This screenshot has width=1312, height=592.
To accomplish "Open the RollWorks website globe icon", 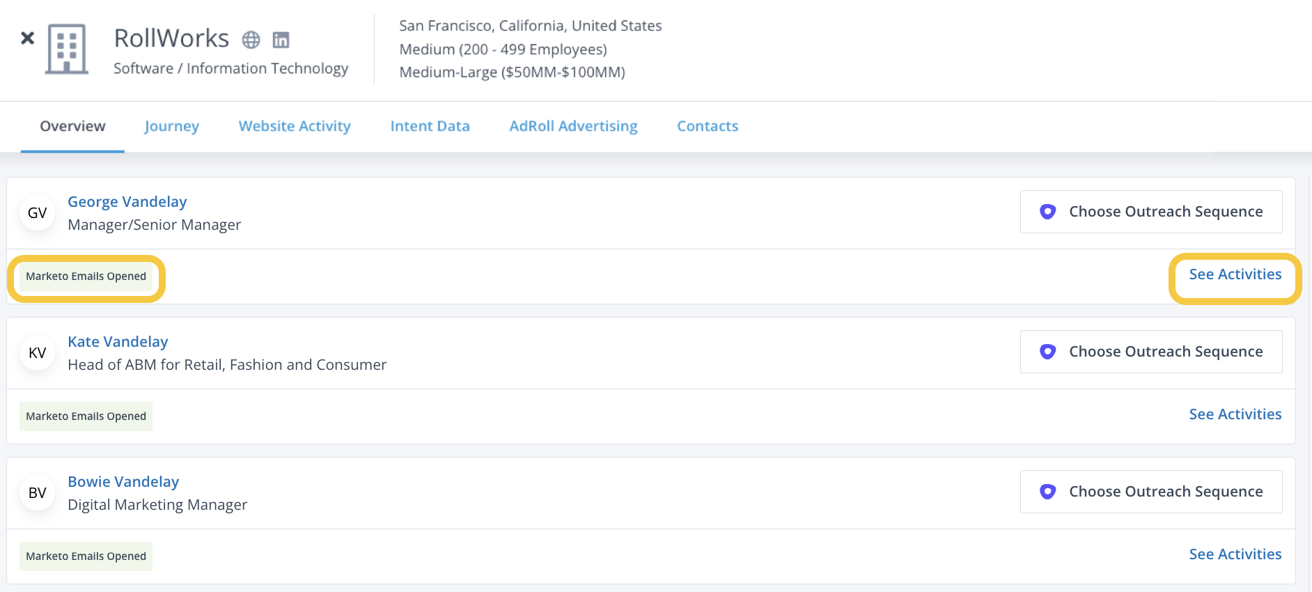I will coord(251,40).
